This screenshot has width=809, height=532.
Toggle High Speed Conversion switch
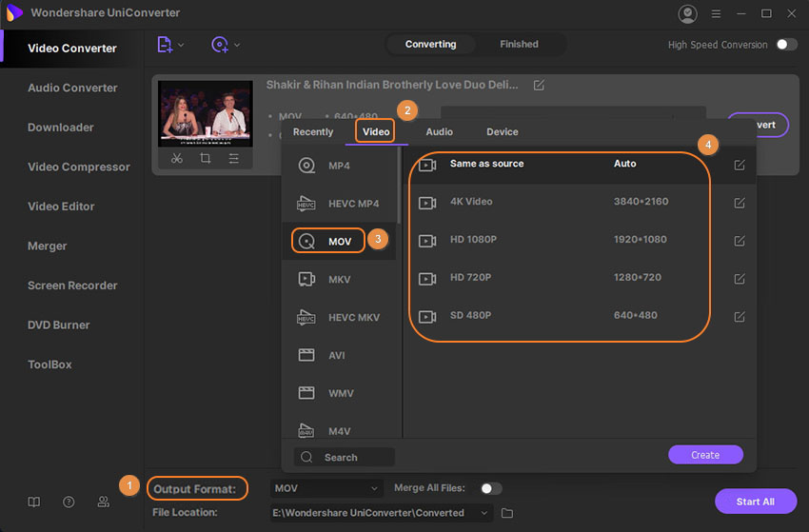click(x=786, y=45)
